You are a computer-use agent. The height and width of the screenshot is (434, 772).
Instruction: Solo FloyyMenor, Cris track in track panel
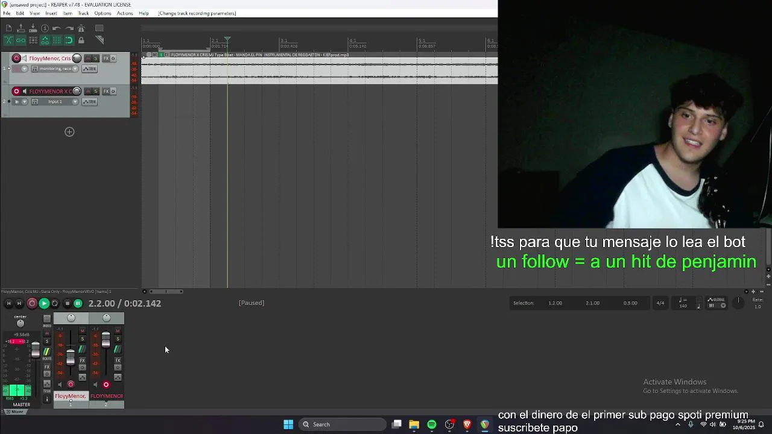pyautogui.click(x=95, y=58)
